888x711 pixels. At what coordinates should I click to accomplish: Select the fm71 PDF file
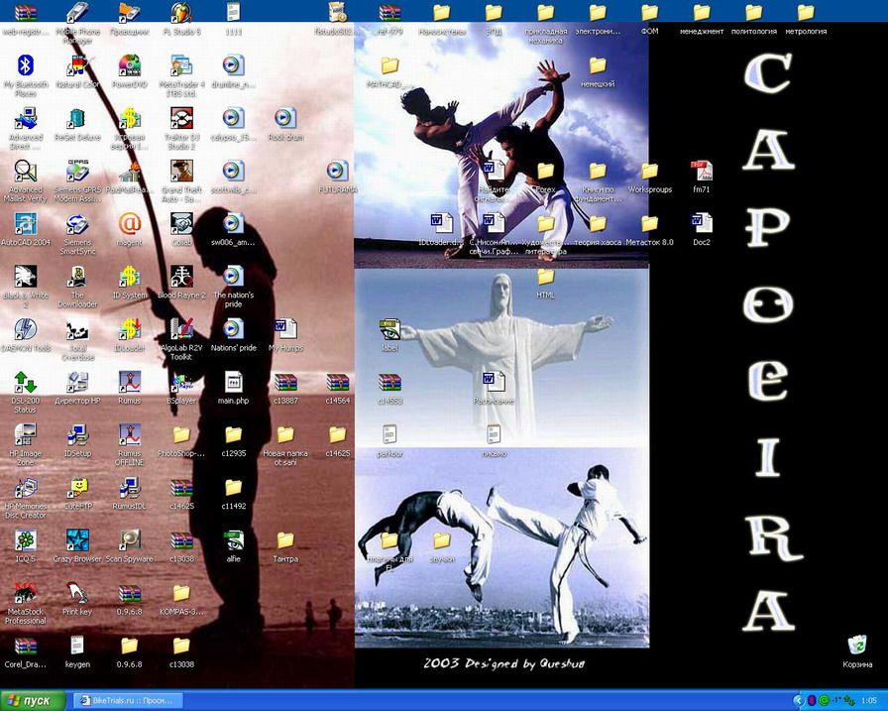pos(701,172)
